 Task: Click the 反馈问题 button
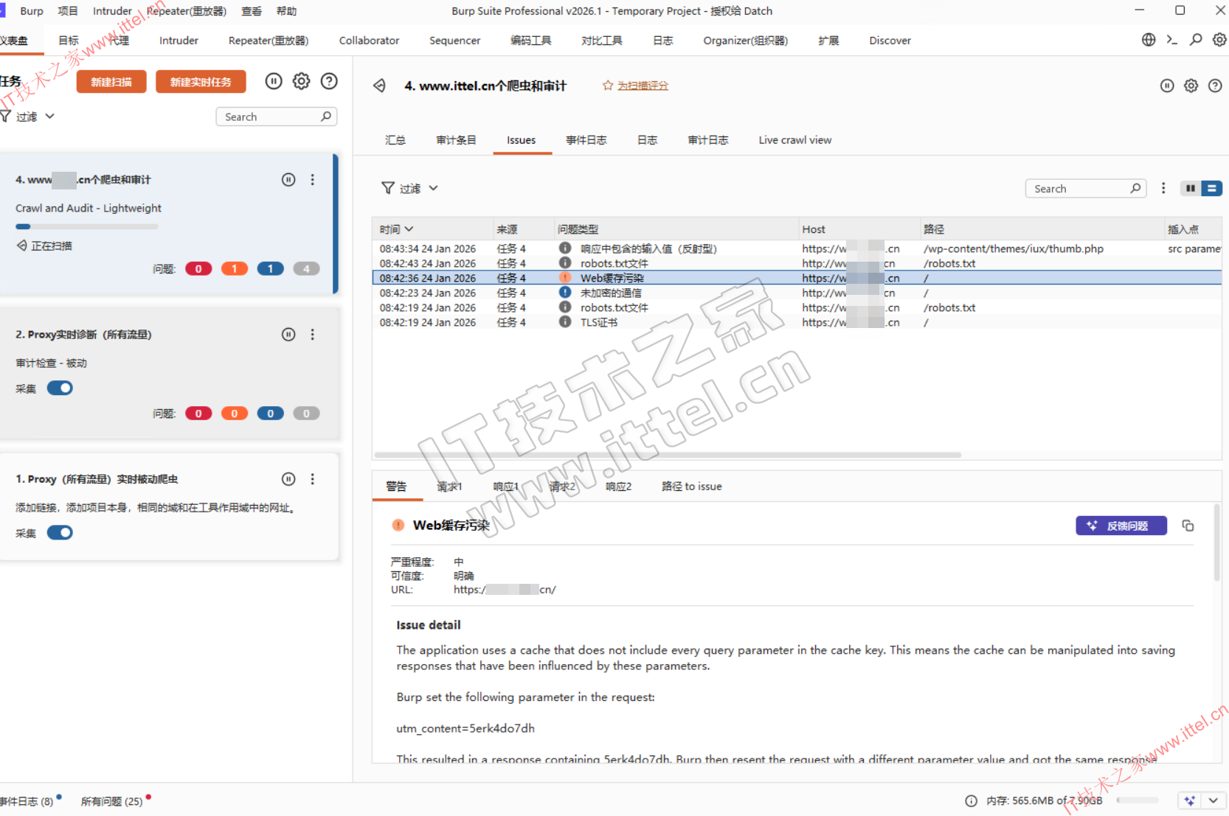1121,526
